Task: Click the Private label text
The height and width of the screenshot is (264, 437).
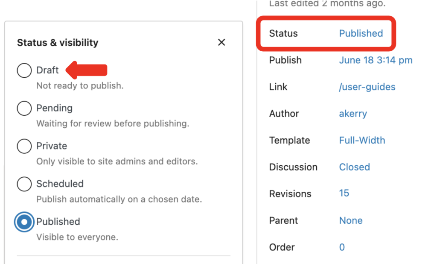Action: click(x=52, y=146)
